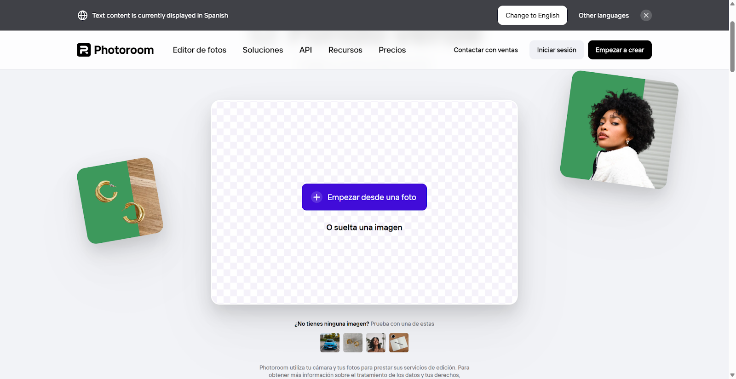Click 'Text content is currently displayed in Spanish'

coord(160,15)
